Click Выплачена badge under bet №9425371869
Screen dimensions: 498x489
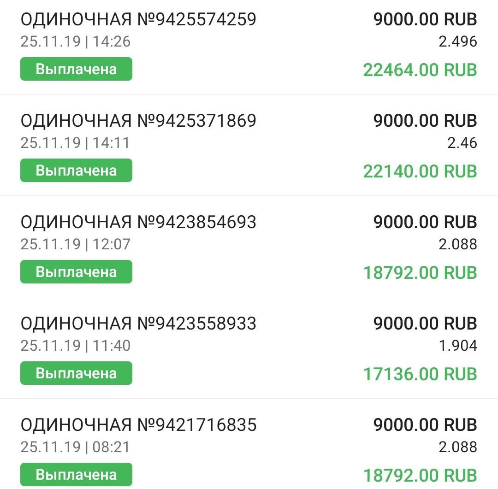[x=76, y=171]
